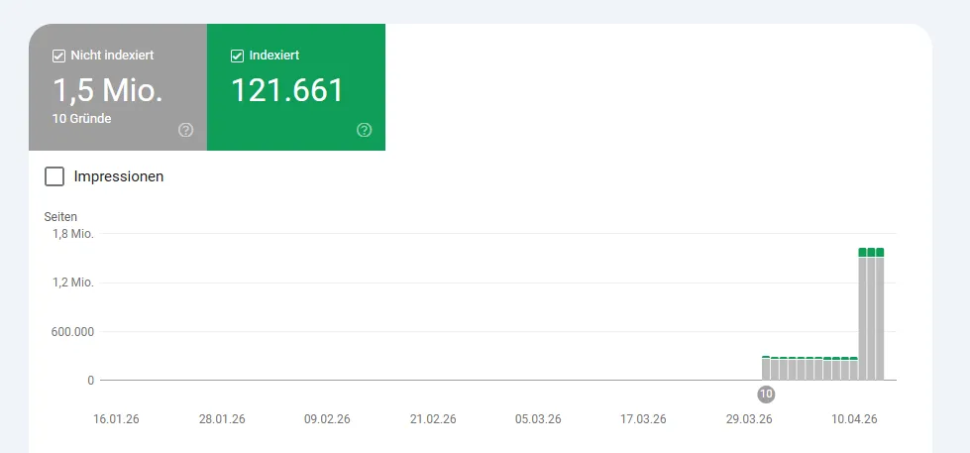This screenshot has width=970, height=453.
Task: Click the annotation marker labeled 10
Action: (x=766, y=394)
